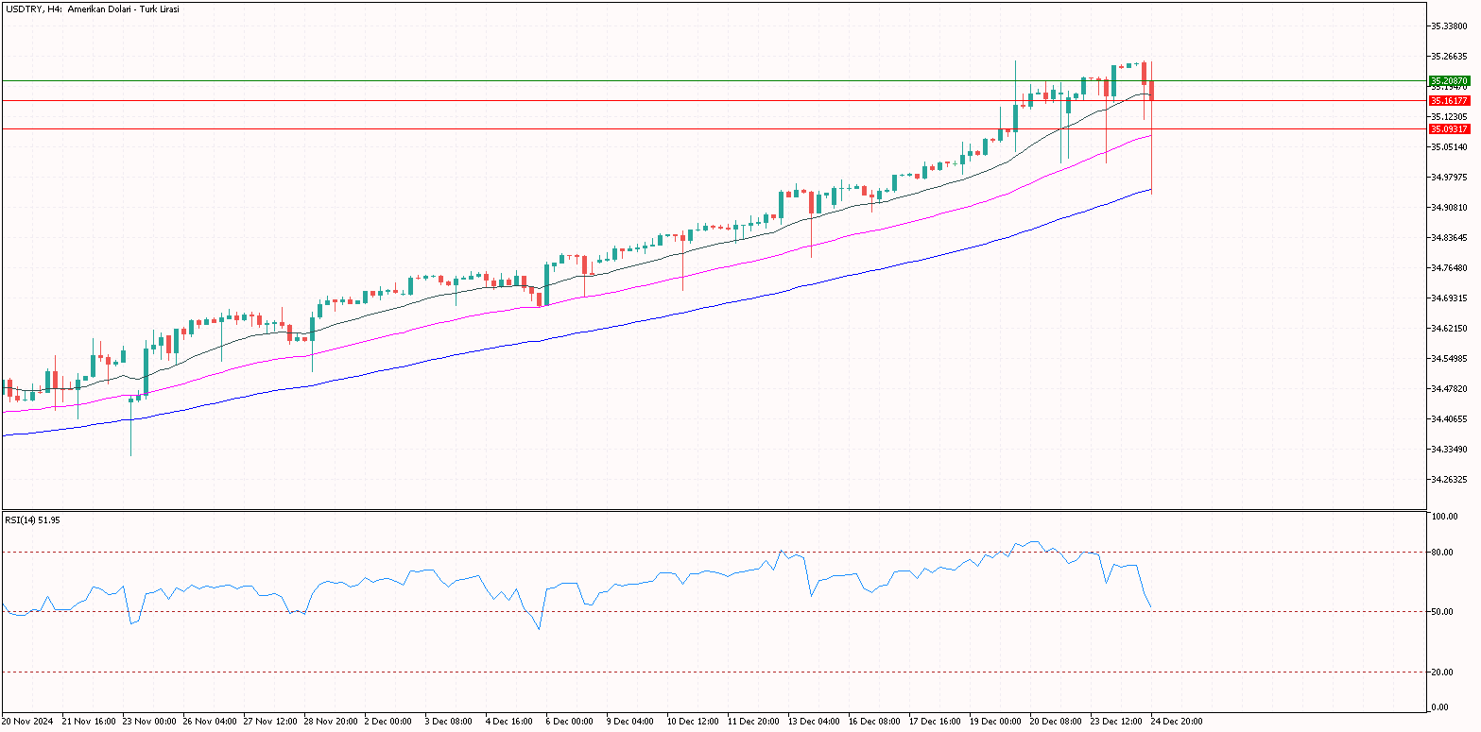Click the 21 Nov 16:00 time label
This screenshot has height=732, width=1481.
pos(88,722)
